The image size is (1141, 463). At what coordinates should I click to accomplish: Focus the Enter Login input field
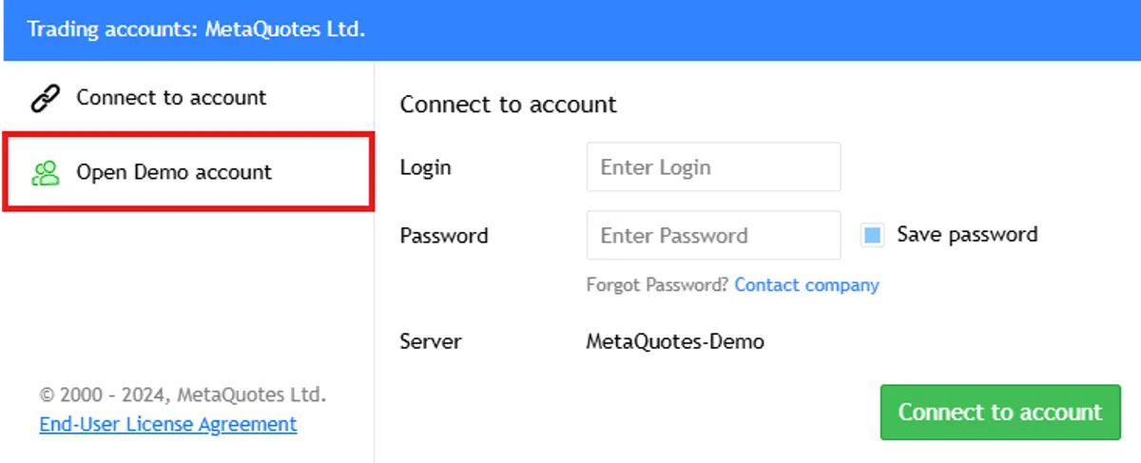point(713,167)
